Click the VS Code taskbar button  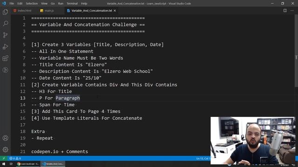click(53, 164)
